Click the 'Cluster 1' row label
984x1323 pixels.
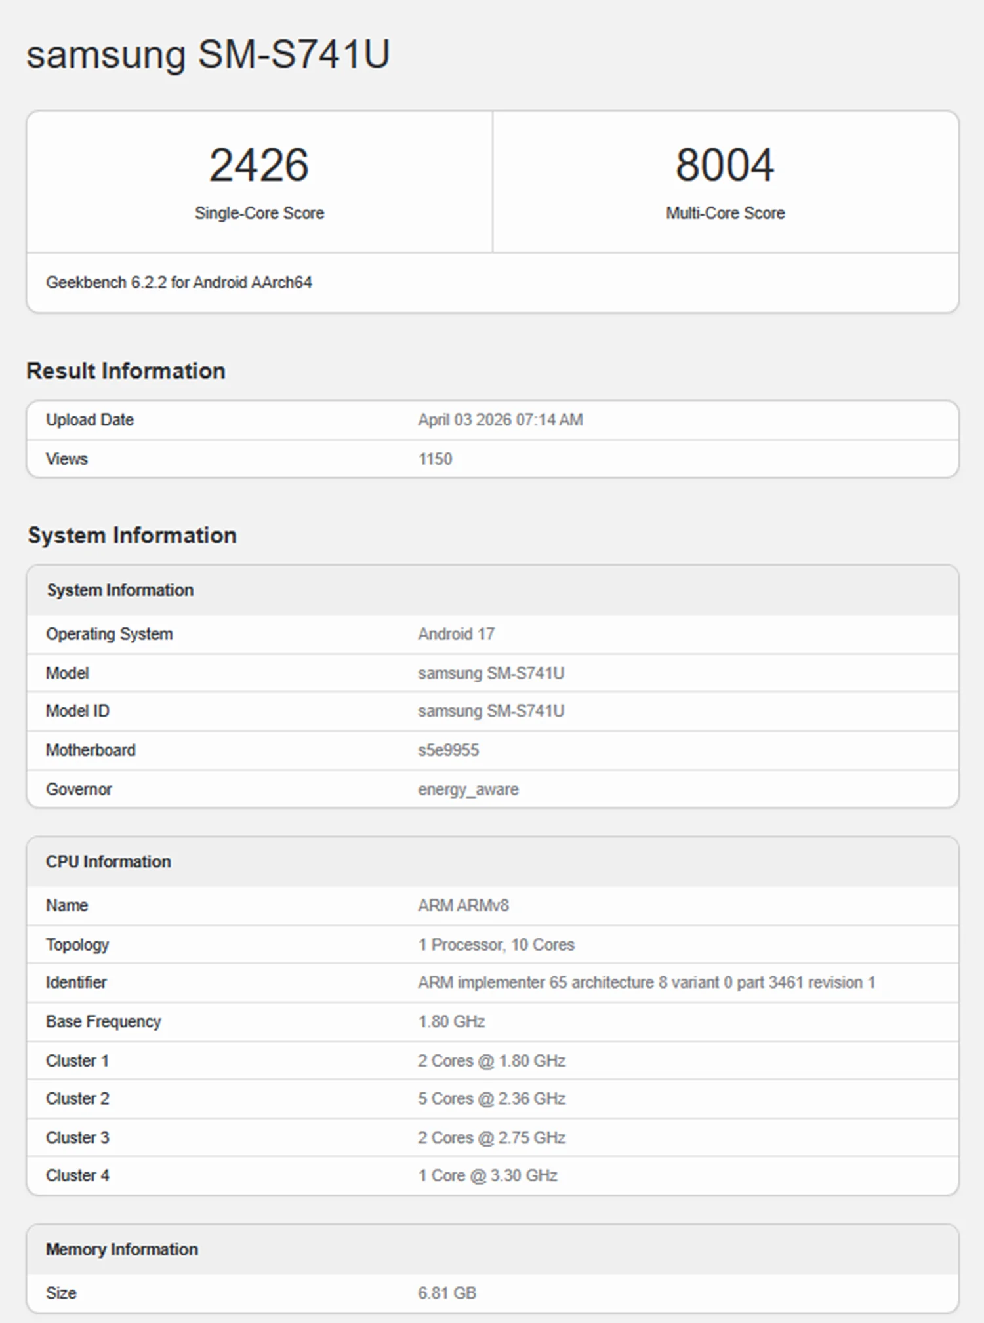pyautogui.click(x=77, y=1061)
